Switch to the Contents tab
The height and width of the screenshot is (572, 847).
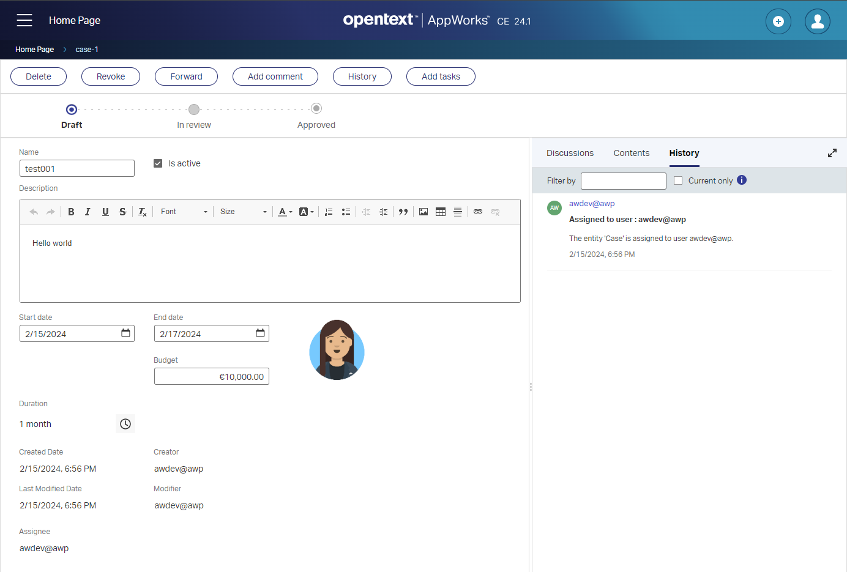(x=631, y=153)
